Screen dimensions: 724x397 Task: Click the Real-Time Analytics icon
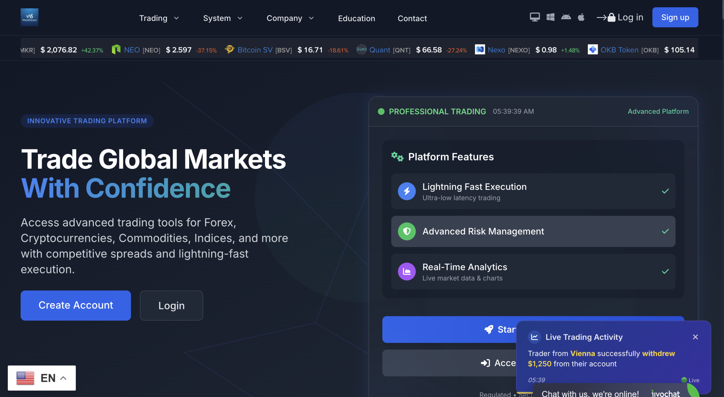[406, 271]
